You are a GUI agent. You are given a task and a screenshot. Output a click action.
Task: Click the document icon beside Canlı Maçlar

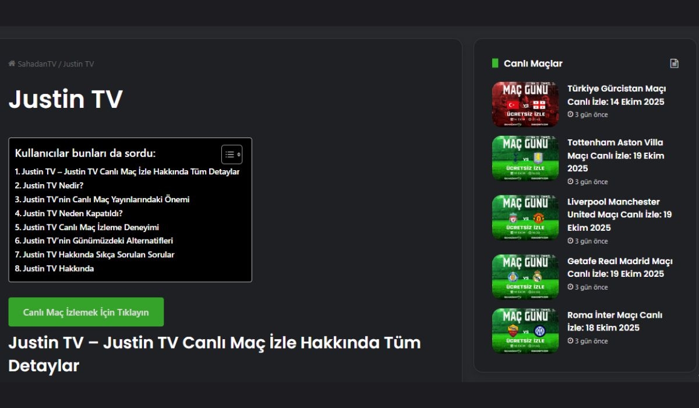pos(674,64)
